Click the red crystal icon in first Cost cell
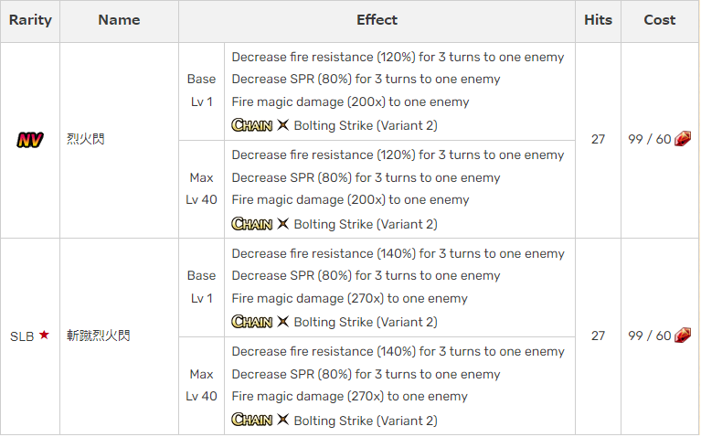The image size is (701, 437). pos(682,139)
